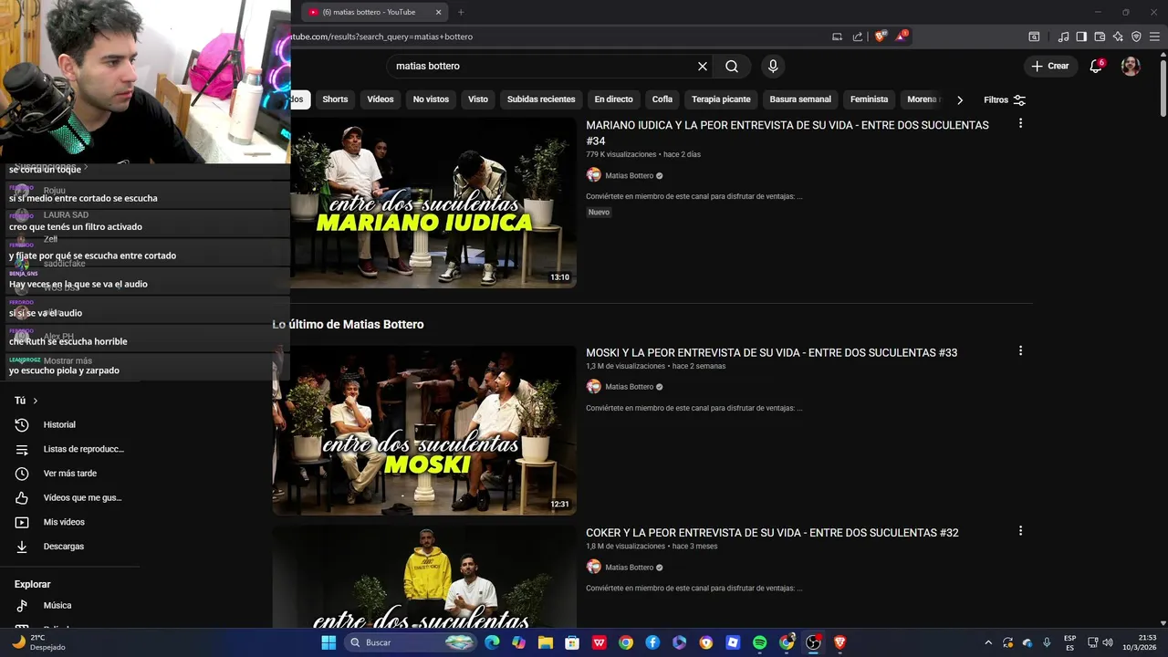Click the Brave Shields lion icon
1168x657 pixels.
[x=880, y=36]
